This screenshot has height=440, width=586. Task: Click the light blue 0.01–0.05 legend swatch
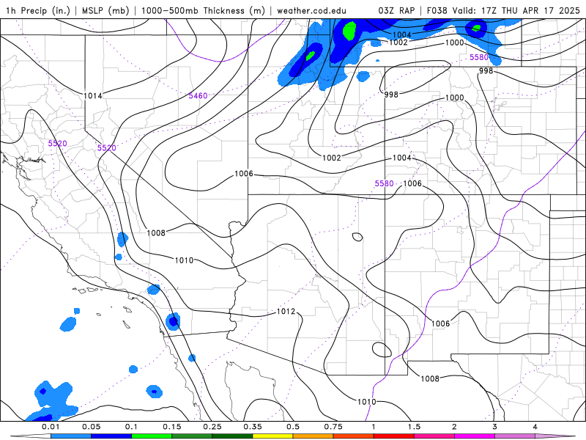tap(71, 436)
